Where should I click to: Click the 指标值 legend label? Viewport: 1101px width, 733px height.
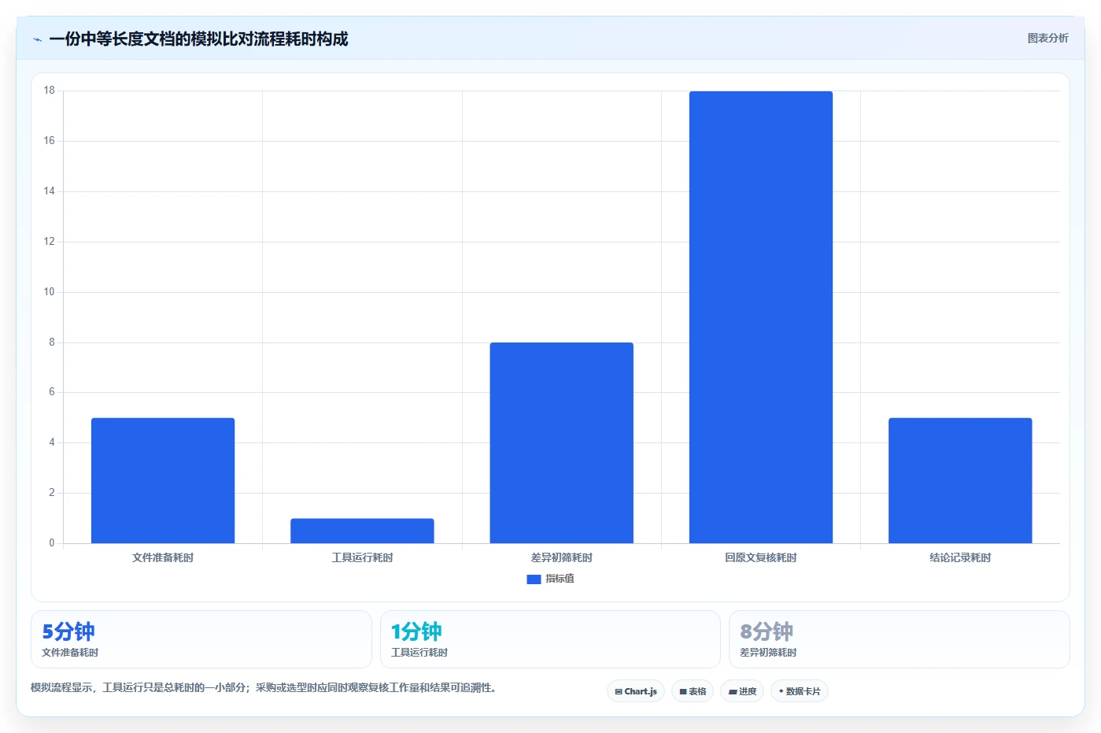[x=560, y=579]
